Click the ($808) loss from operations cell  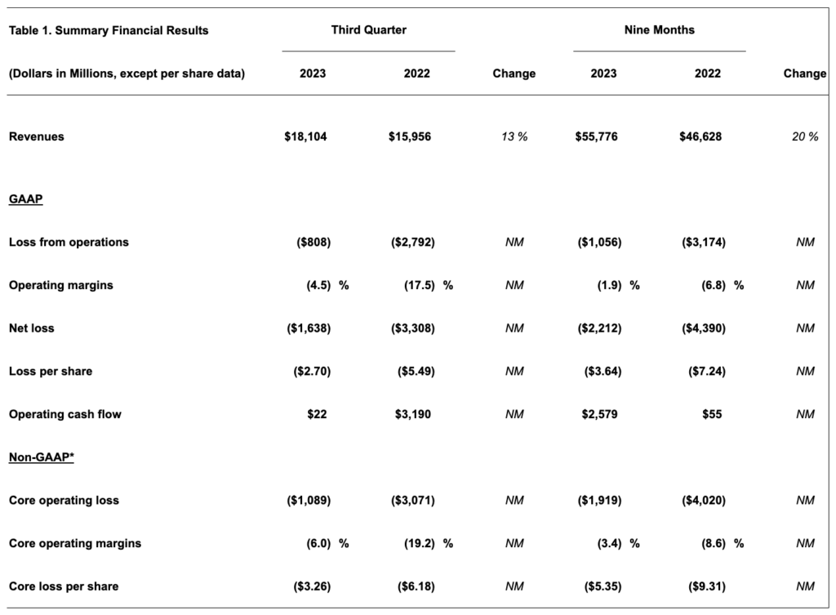[x=313, y=242]
